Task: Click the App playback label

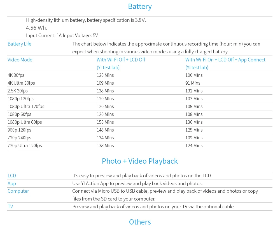Action: [x=11, y=183]
